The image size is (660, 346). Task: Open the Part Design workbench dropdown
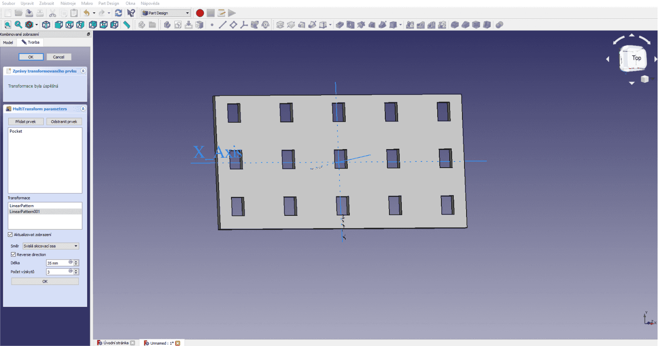click(166, 13)
